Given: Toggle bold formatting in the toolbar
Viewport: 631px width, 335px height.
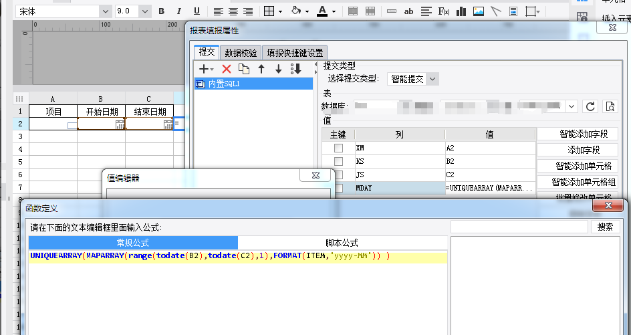Looking at the screenshot, I should (x=161, y=11).
